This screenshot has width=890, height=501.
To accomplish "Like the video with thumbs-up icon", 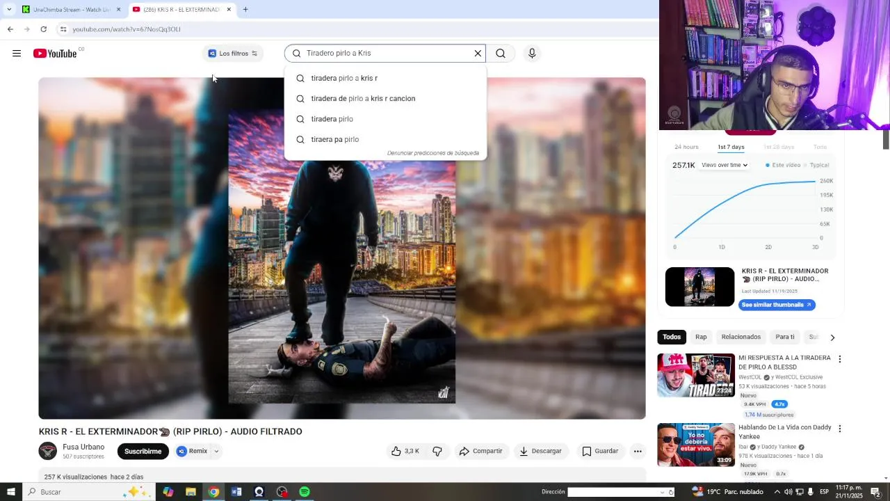I will point(405,451).
